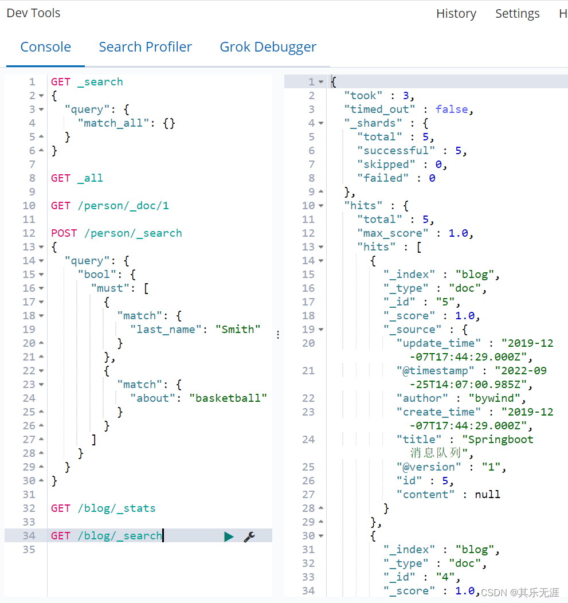Click the GET /blog/_stats line
The image size is (568, 603).
click(103, 508)
